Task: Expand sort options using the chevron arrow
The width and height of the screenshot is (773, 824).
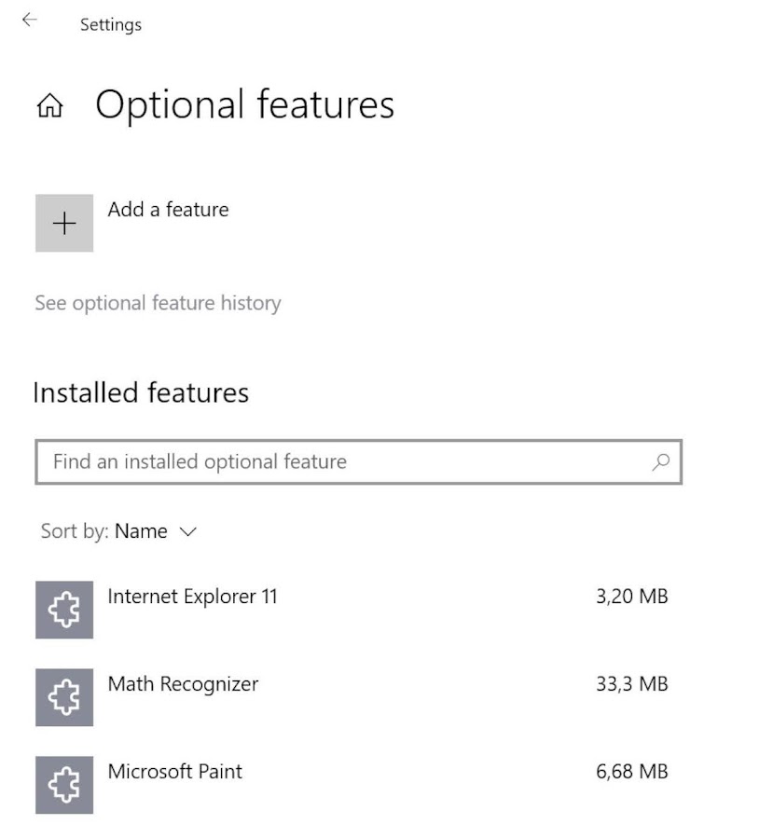Action: 187,532
